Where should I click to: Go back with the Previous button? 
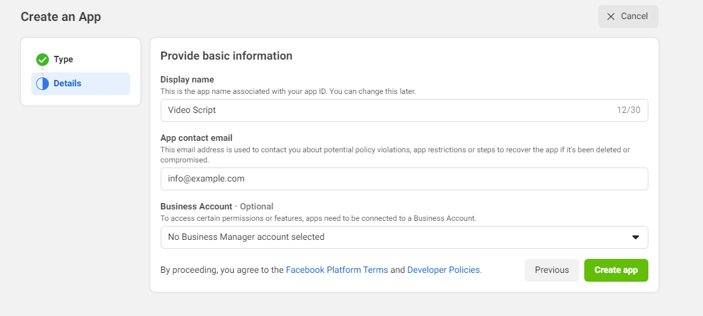coord(551,270)
